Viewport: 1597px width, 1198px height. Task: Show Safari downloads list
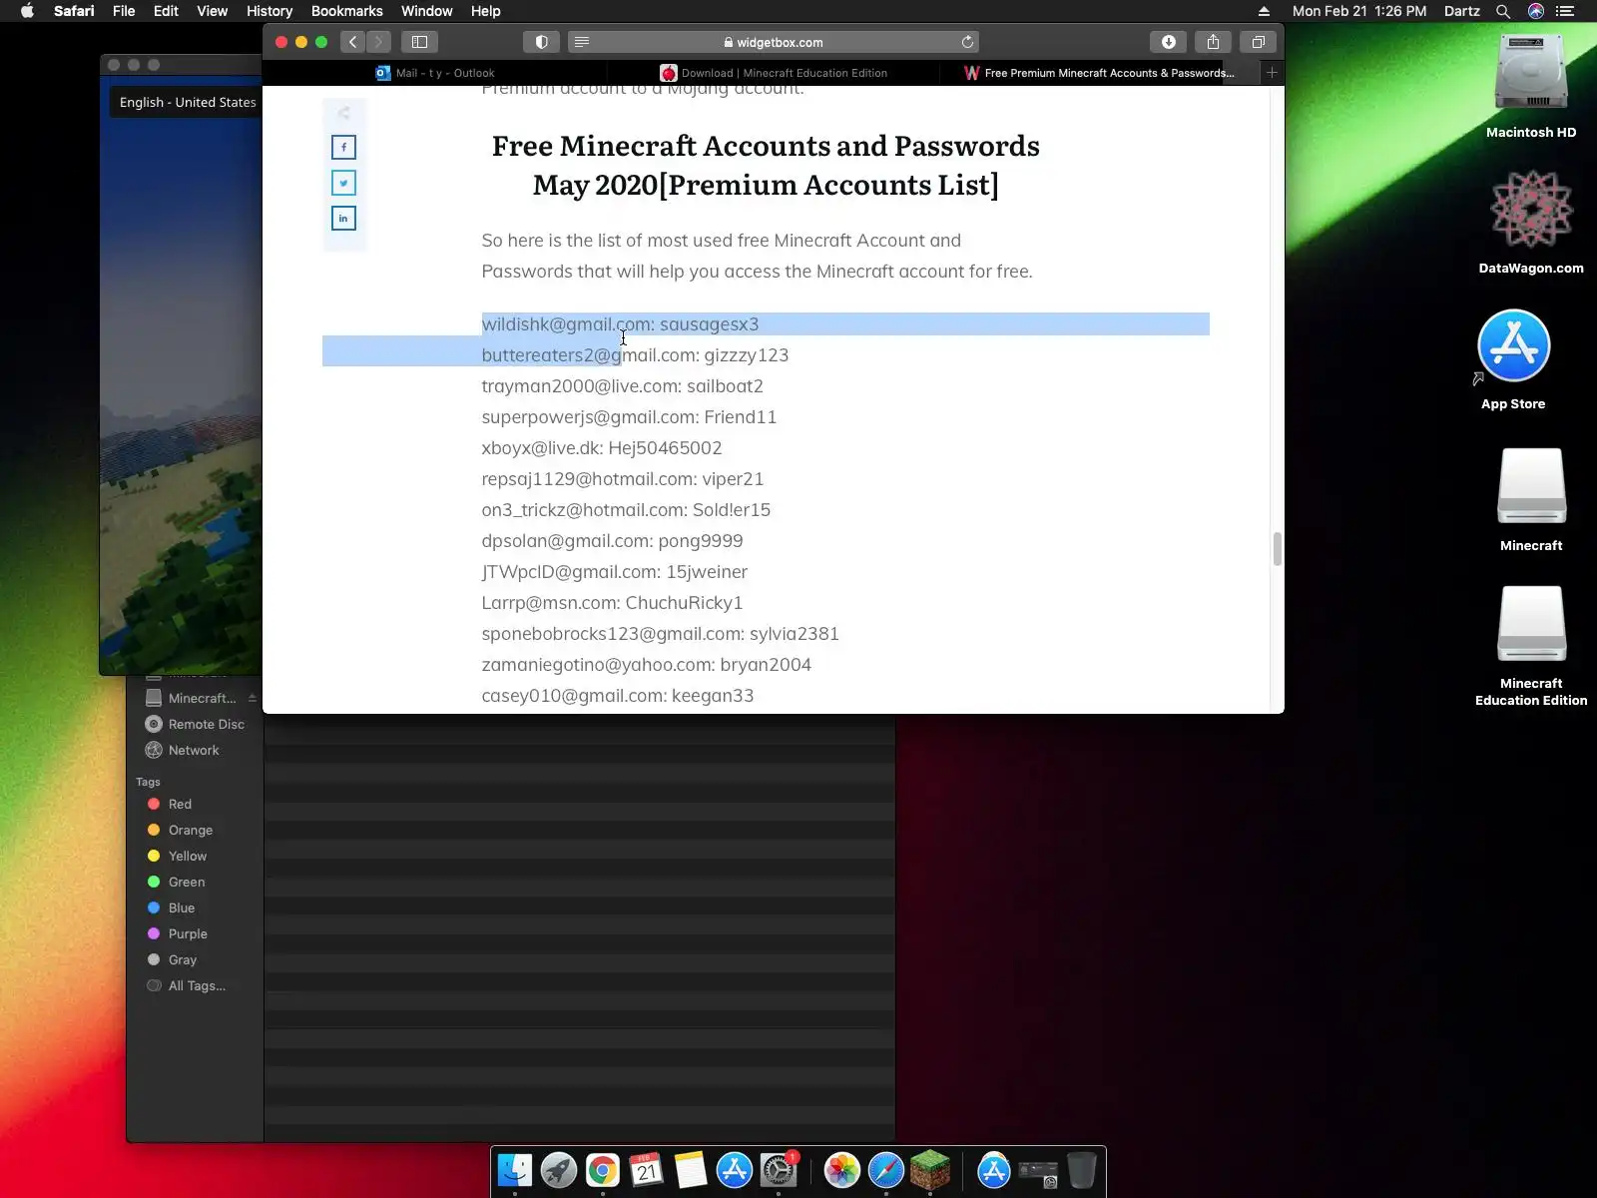point(1169,42)
